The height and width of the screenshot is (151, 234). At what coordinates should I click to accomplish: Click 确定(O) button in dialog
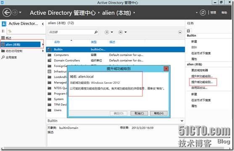coord(118,113)
